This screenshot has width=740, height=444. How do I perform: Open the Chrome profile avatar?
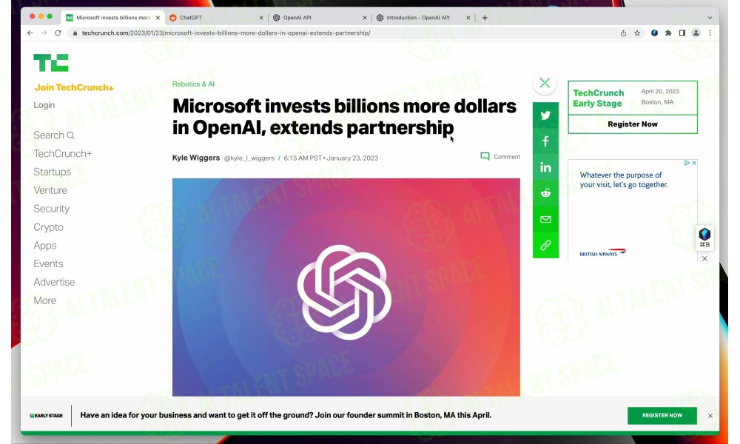[696, 33]
